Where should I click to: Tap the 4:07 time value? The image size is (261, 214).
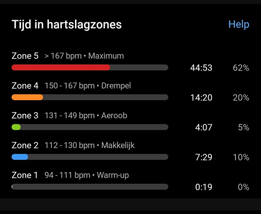(204, 127)
